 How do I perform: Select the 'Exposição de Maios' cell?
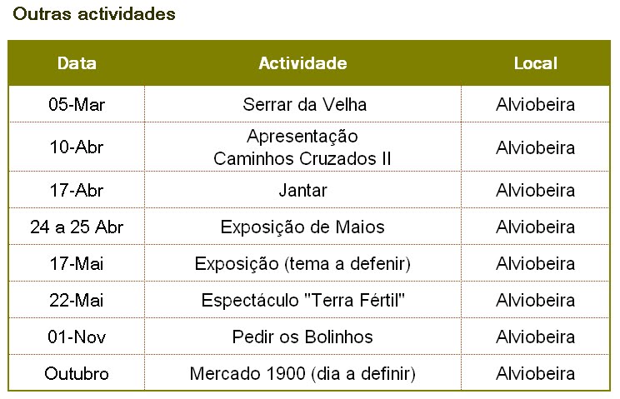click(x=302, y=227)
